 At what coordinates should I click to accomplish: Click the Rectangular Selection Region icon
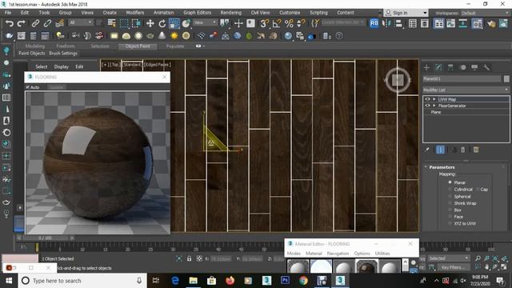pos(124,23)
